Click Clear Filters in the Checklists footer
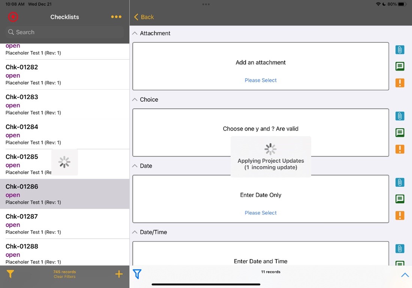 coord(65,276)
